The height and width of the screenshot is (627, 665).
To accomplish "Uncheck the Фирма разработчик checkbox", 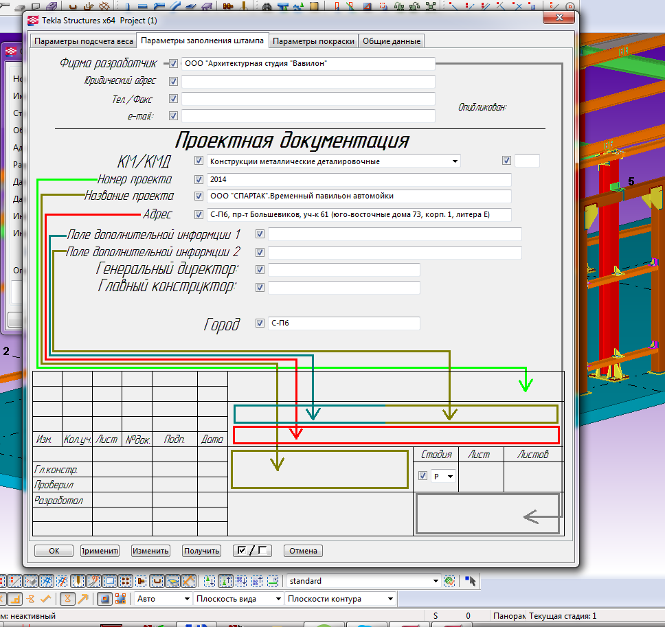I will click(173, 64).
